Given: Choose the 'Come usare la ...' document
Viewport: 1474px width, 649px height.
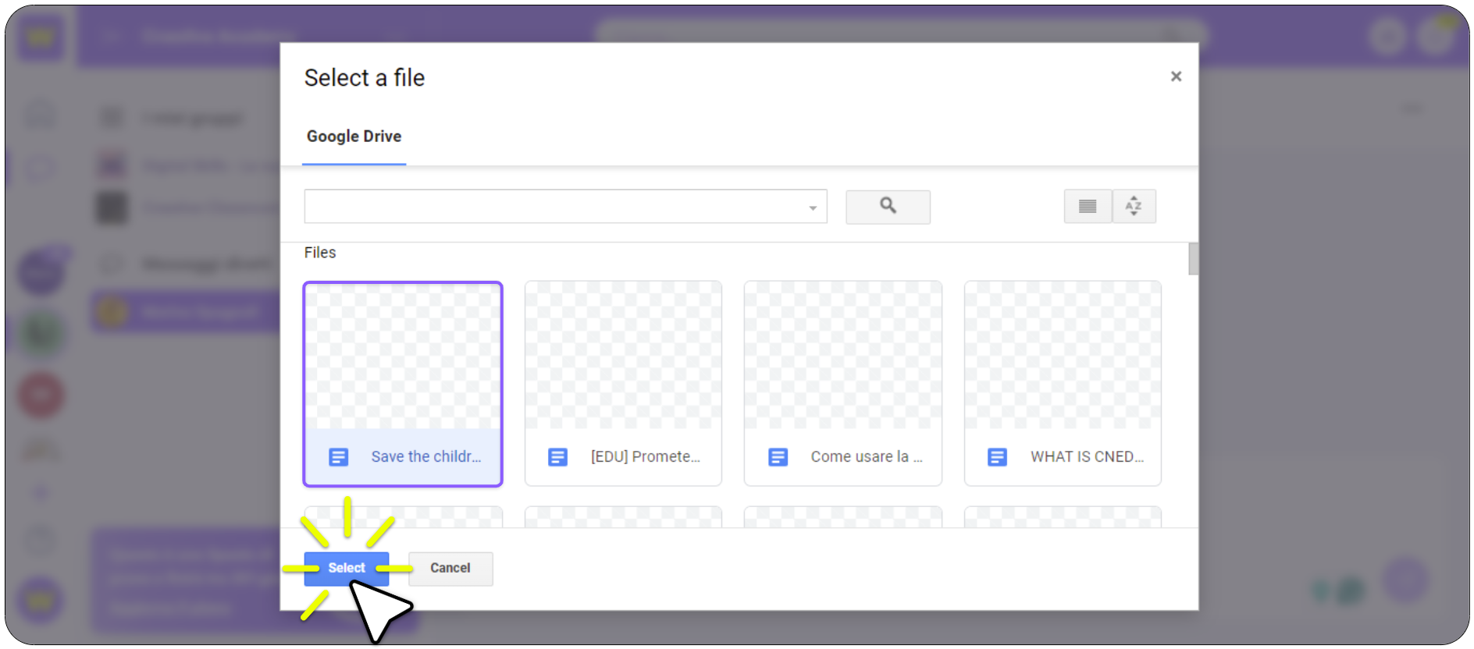Looking at the screenshot, I should (843, 384).
